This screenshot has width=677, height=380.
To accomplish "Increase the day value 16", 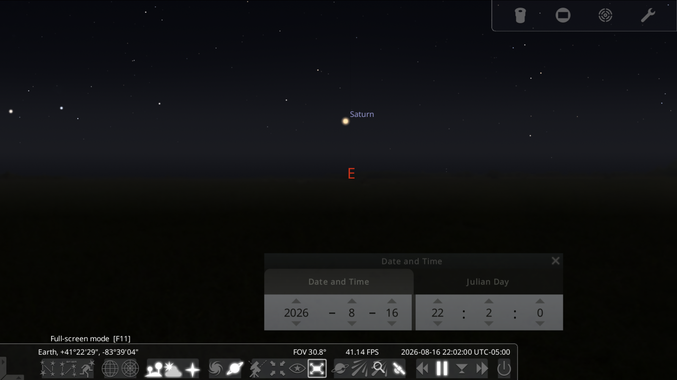I will point(392,301).
